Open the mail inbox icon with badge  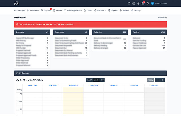click(143, 3)
